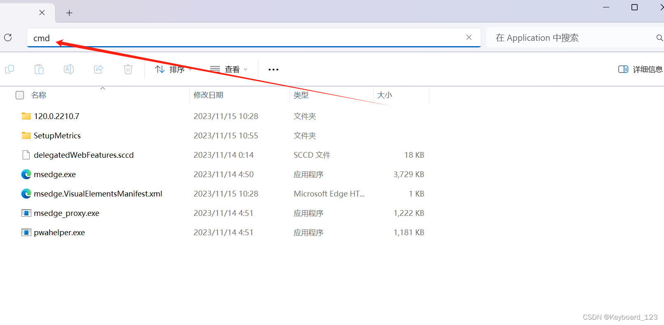Check the select-all checkbox in header
This screenshot has height=325, width=664.
pyautogui.click(x=20, y=95)
